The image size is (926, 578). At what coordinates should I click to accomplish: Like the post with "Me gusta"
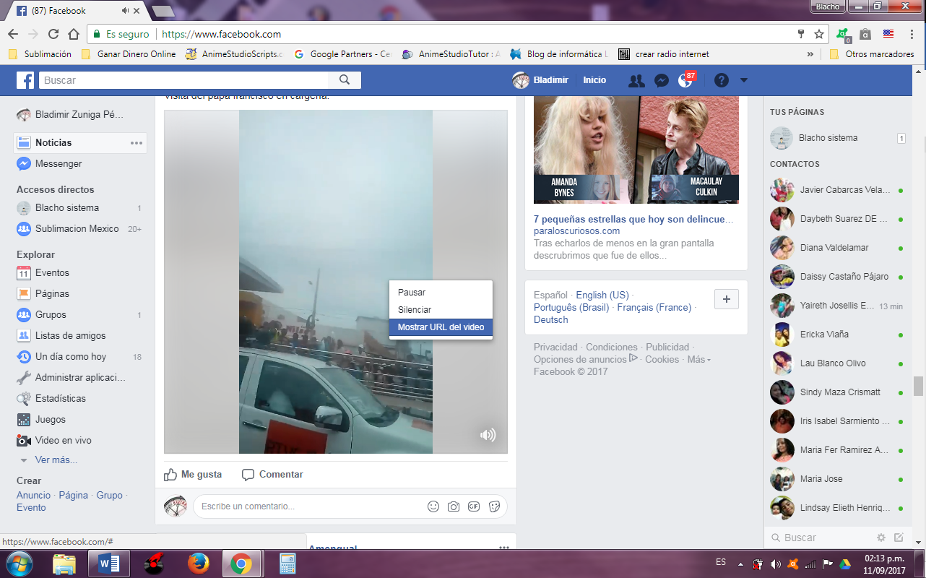pyautogui.click(x=193, y=474)
